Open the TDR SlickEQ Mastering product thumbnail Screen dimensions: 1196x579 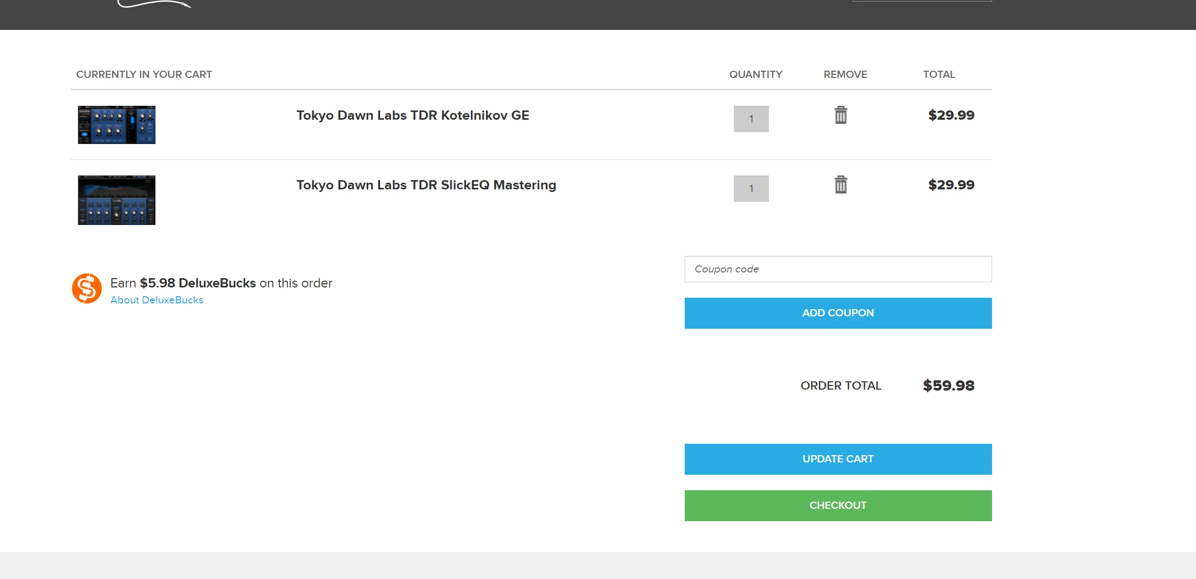[117, 200]
